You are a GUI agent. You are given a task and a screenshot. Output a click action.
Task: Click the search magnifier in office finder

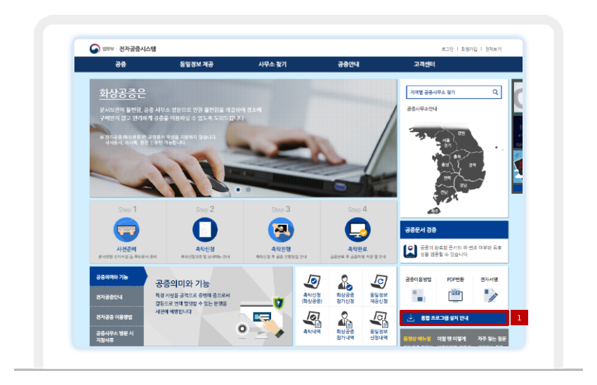pos(495,92)
